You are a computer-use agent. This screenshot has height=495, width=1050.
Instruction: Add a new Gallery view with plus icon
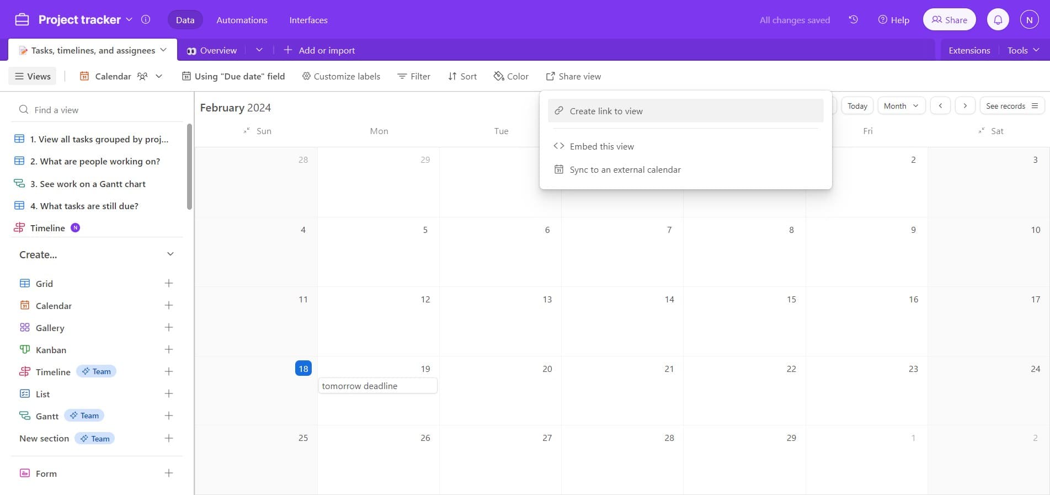tap(169, 327)
